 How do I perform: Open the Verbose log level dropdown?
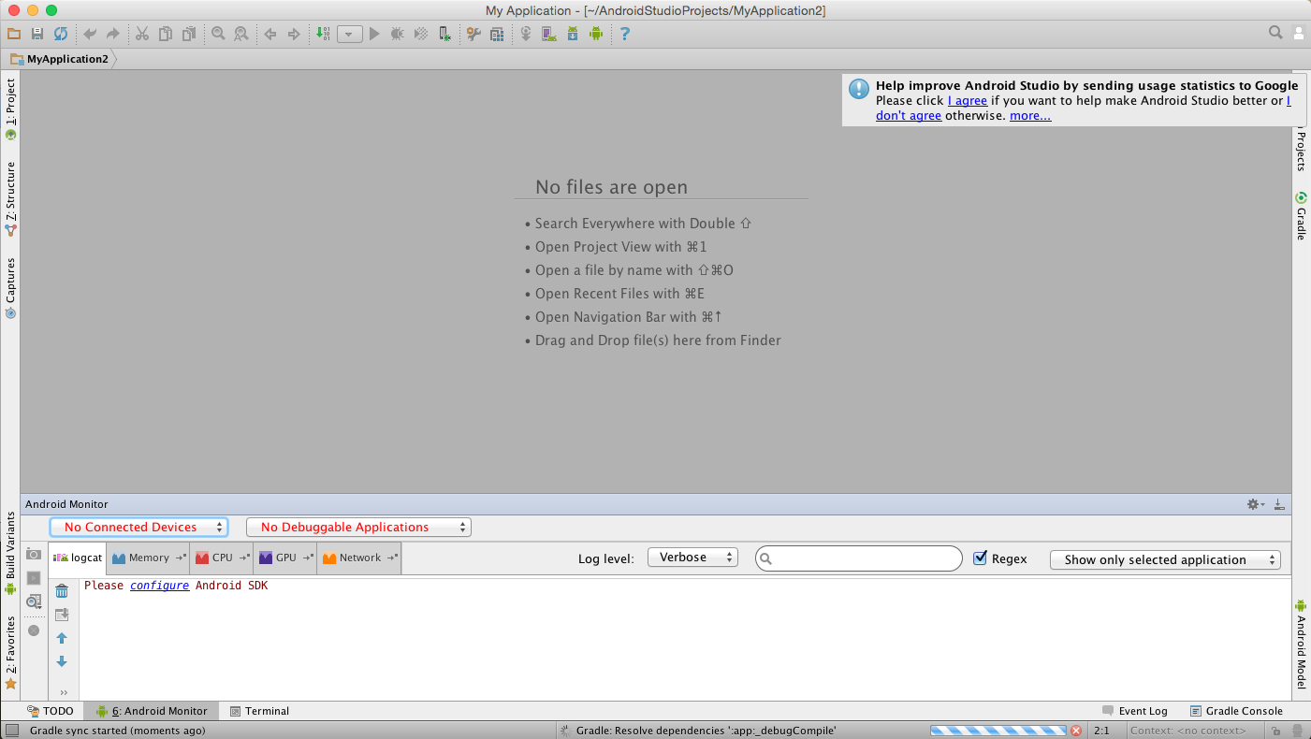click(x=692, y=558)
